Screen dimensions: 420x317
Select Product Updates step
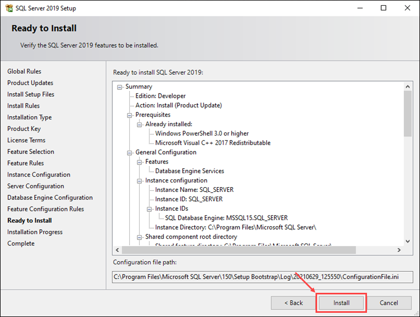point(30,83)
